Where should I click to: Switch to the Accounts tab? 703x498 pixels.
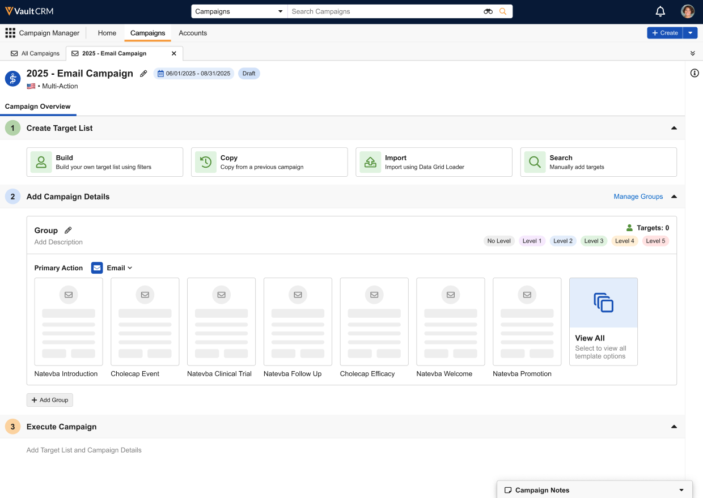(193, 33)
